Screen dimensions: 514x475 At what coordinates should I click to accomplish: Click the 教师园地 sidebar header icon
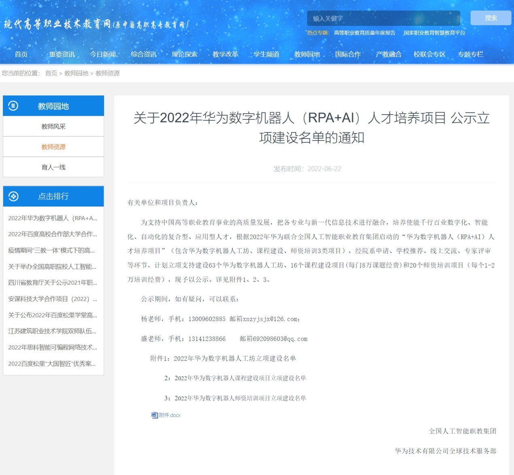(x=13, y=106)
